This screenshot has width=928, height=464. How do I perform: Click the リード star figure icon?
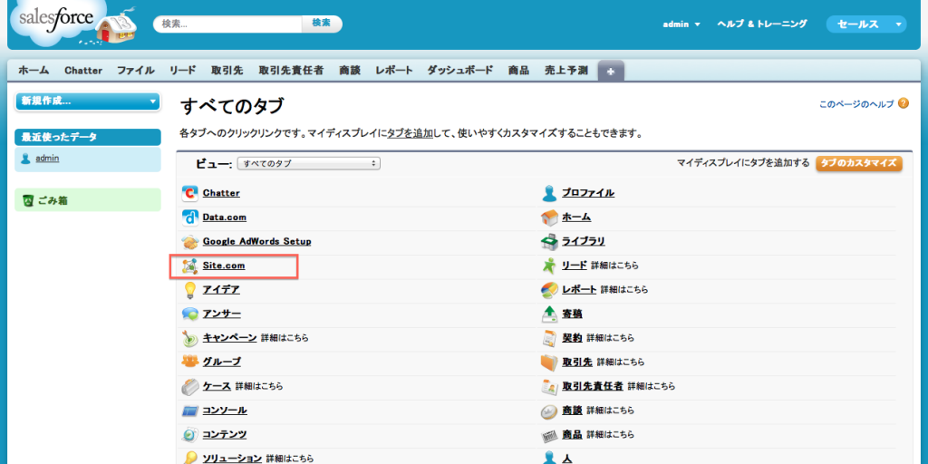pyautogui.click(x=549, y=266)
